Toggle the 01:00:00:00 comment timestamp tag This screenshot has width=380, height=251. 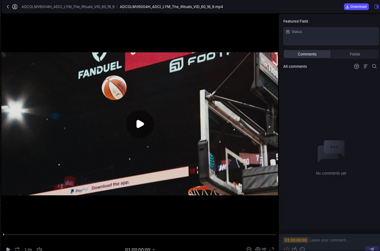296,240
